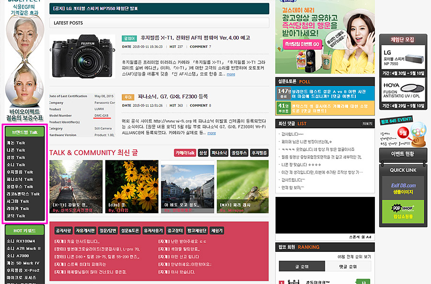Open the HOYA Fusion Antistatic filter banner

click(x=403, y=90)
